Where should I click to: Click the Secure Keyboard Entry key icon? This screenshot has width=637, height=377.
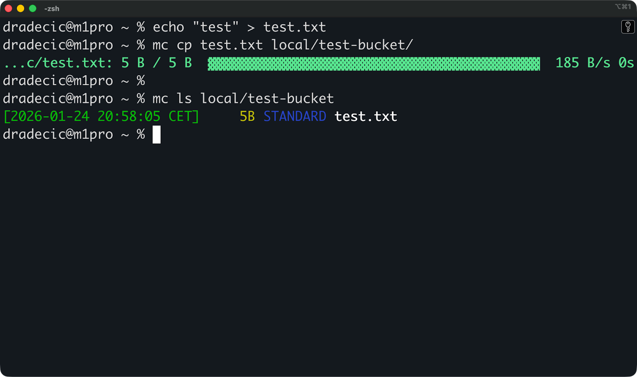(x=628, y=27)
